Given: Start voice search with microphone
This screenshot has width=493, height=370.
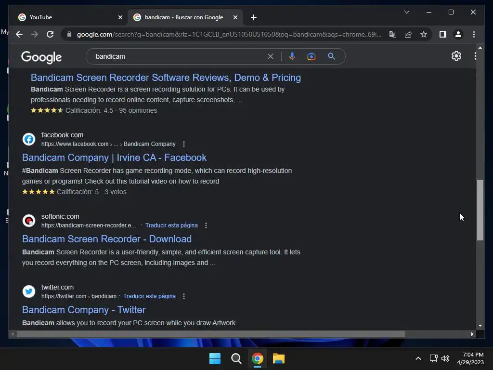Looking at the screenshot, I should pos(292,56).
